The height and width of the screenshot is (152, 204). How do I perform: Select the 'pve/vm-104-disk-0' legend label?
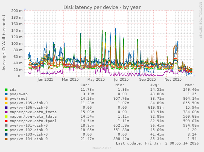click(29, 139)
